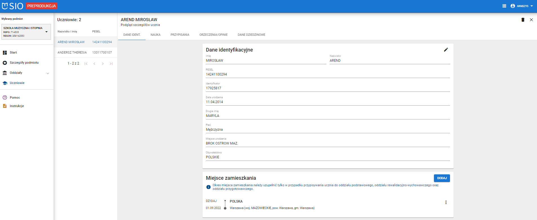The width and height of the screenshot is (537, 220).
Task: Open Szczegóły podmiotu in sidebar
Action: [x=24, y=63]
